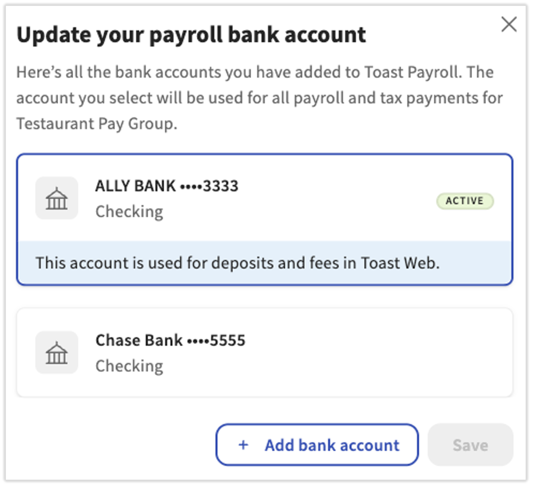Click the Chase Bank building icon

(x=57, y=352)
